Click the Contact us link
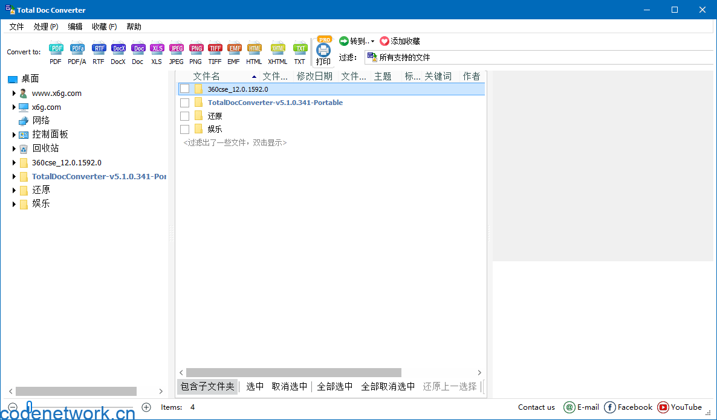This screenshot has height=420, width=717. (536, 407)
